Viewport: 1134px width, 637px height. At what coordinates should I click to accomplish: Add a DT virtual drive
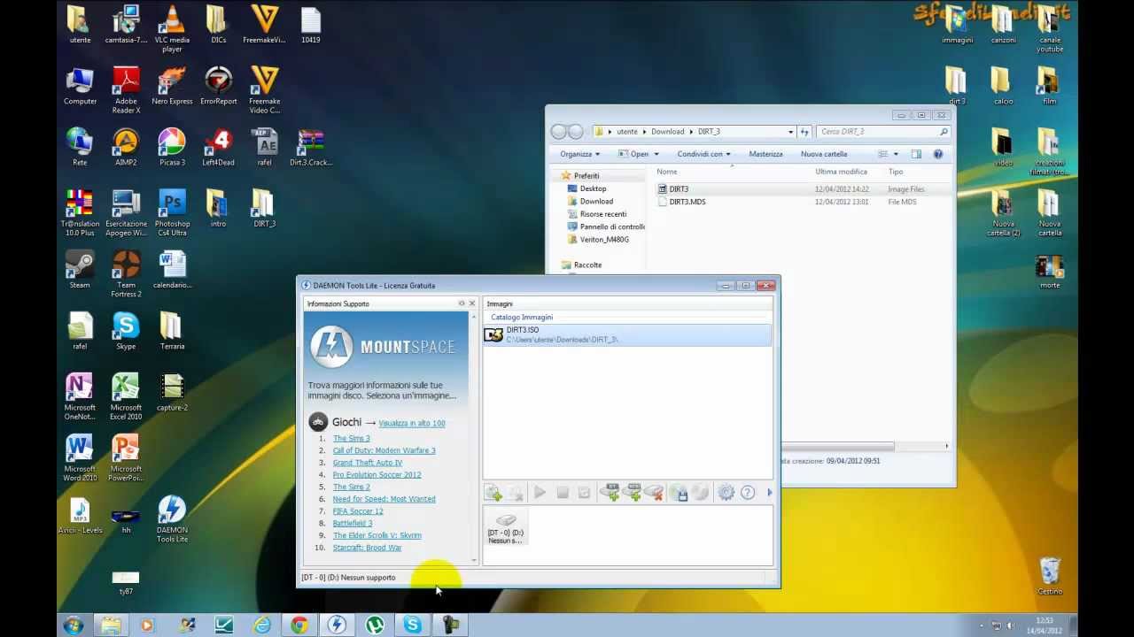[x=610, y=493]
